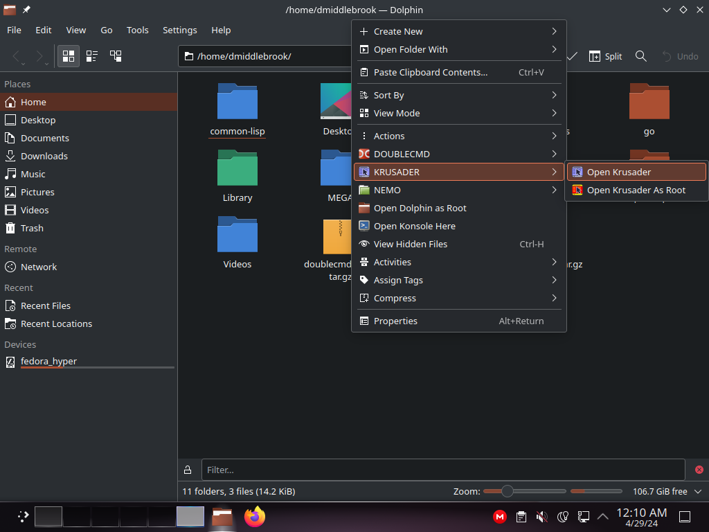Expand the Create New submenu
The image size is (709, 532).
pyautogui.click(x=458, y=32)
